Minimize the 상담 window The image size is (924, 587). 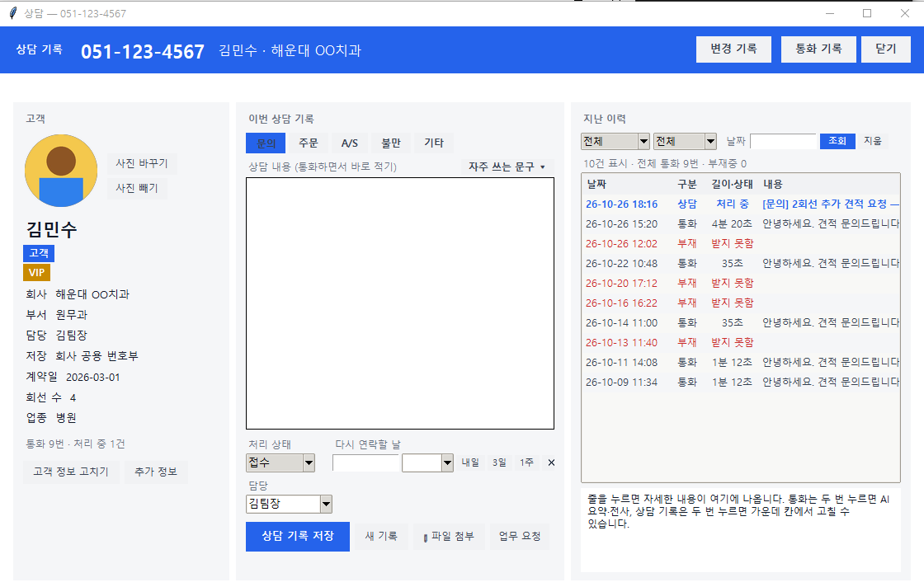pyautogui.click(x=830, y=13)
